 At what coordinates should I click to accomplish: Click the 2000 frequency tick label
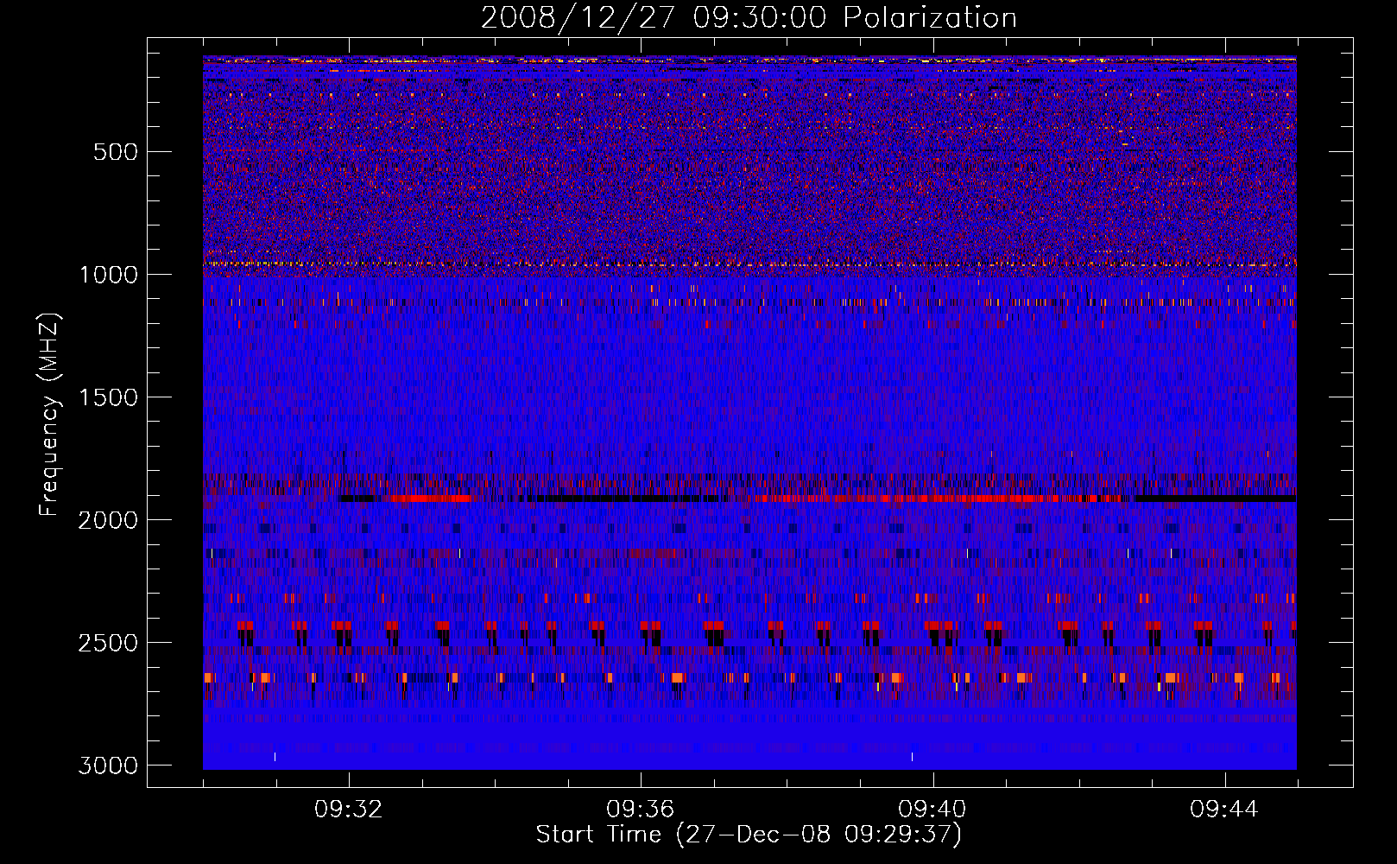(x=108, y=520)
